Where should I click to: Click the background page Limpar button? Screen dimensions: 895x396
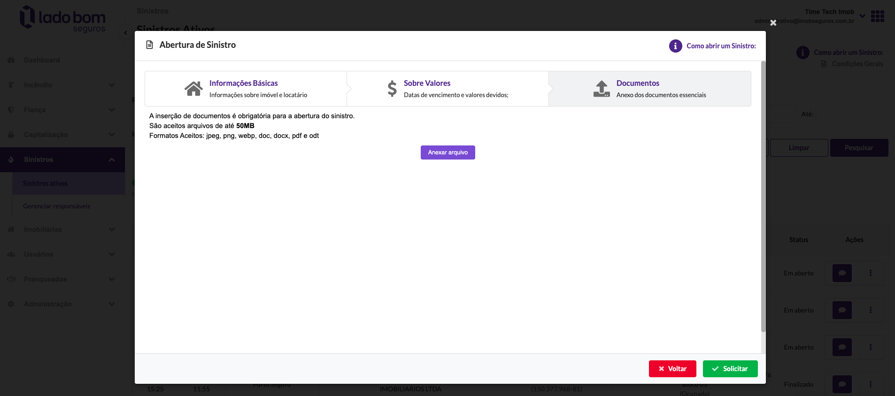[799, 148]
